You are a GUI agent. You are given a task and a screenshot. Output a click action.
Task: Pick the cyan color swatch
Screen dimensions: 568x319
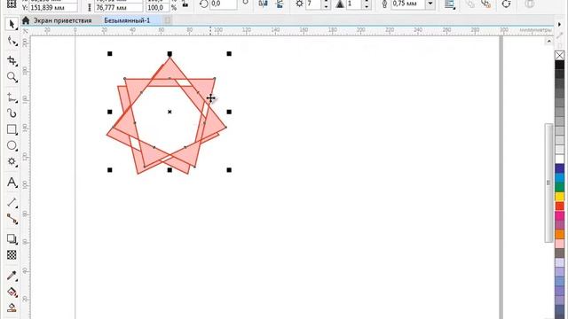coord(560,177)
